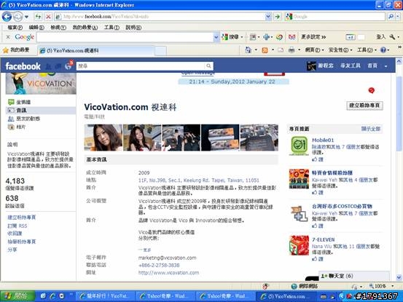Click the Print icon in command bar
This screenshot has height=302, width=403.
(292, 50)
